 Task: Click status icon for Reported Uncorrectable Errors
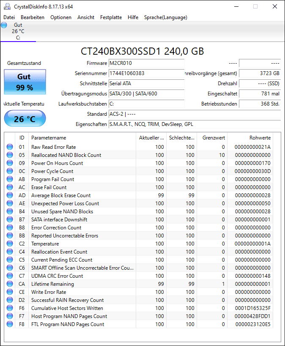click(10, 235)
